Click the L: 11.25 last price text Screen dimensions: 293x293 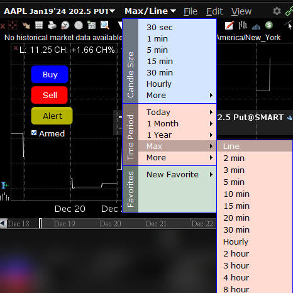(x=36, y=50)
